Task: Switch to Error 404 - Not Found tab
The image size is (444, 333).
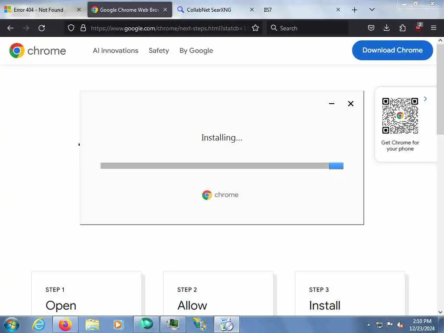Action: (42, 10)
